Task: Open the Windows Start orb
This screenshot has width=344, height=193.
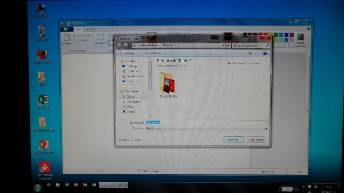Action: (38, 188)
